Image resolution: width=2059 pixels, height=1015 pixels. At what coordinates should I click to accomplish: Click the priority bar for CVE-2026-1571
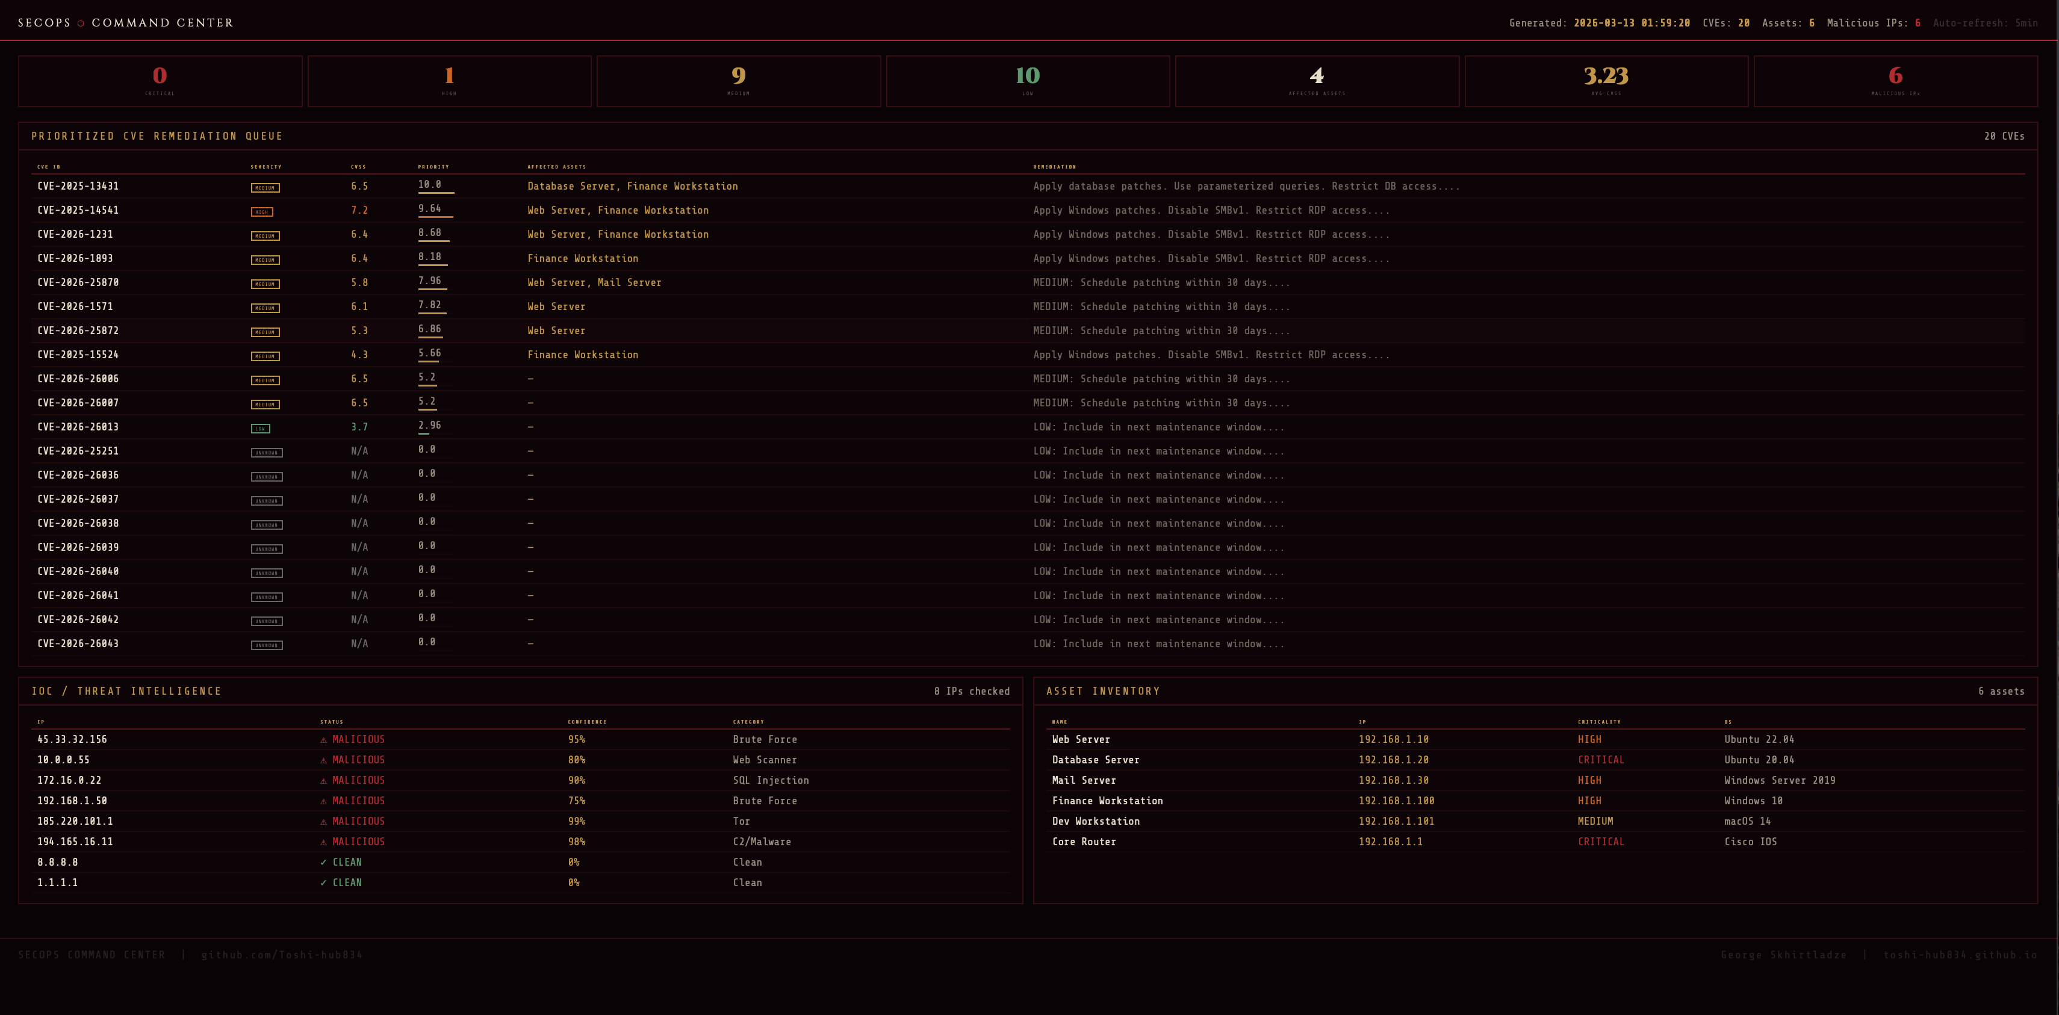pyautogui.click(x=432, y=313)
